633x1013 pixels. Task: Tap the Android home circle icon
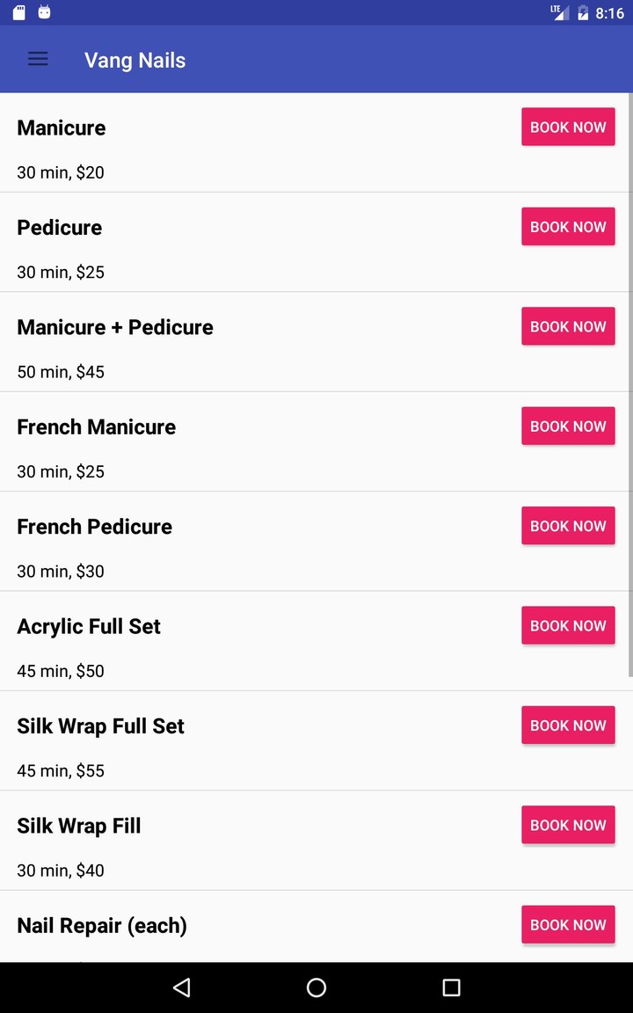(x=316, y=987)
